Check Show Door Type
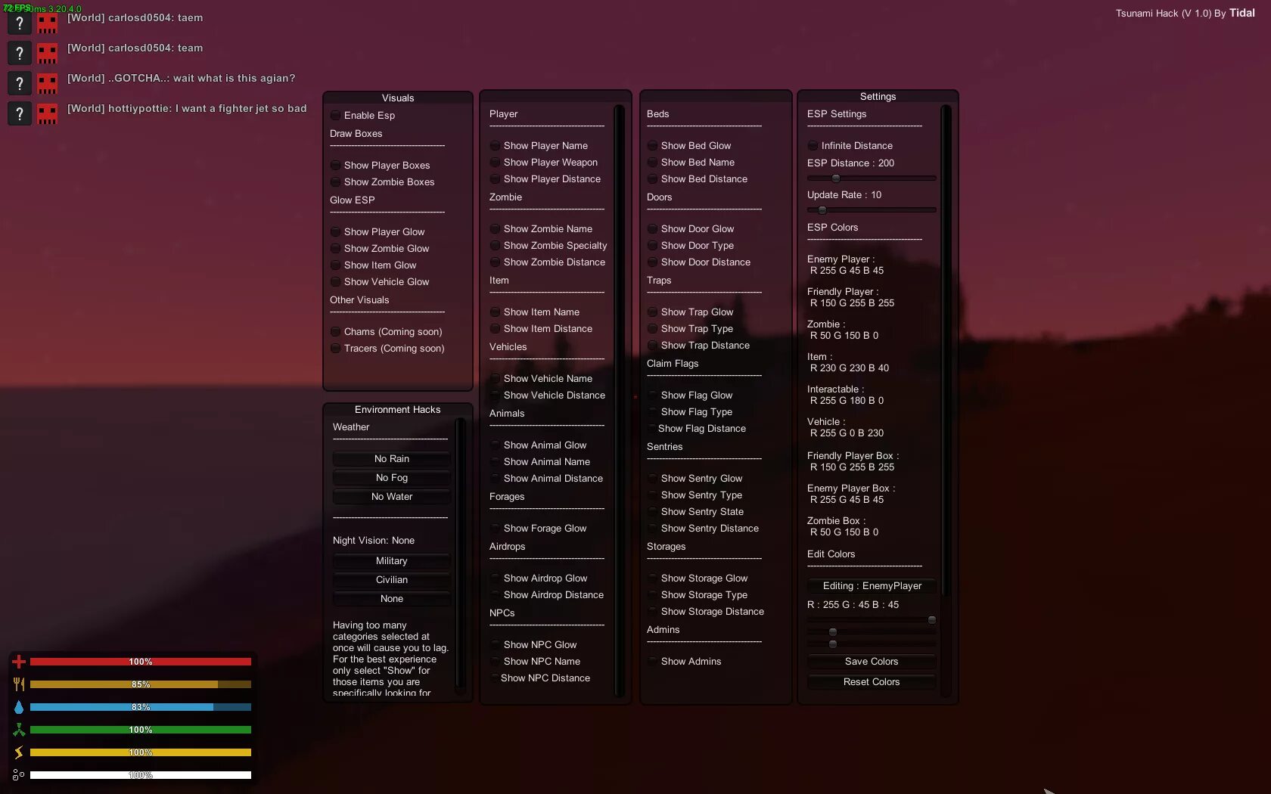Image resolution: width=1271 pixels, height=794 pixels. click(653, 245)
